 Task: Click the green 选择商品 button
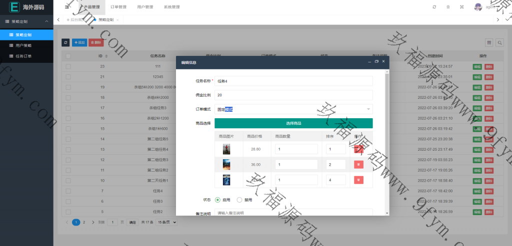point(293,123)
